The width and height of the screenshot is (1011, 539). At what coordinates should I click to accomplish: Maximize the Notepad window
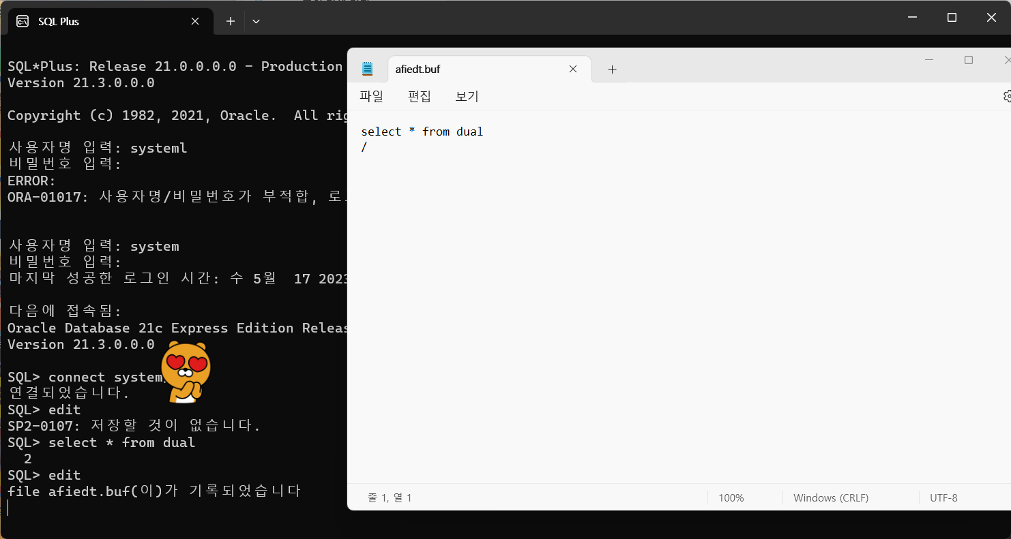coord(968,60)
